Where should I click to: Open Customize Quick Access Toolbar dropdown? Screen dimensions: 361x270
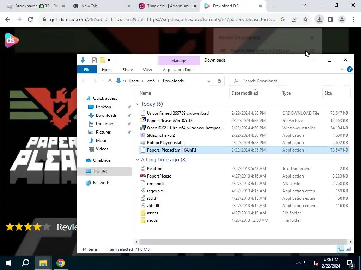[x=109, y=60]
